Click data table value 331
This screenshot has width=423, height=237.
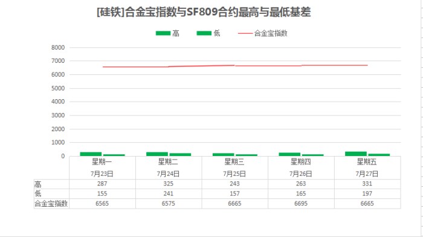point(367,184)
